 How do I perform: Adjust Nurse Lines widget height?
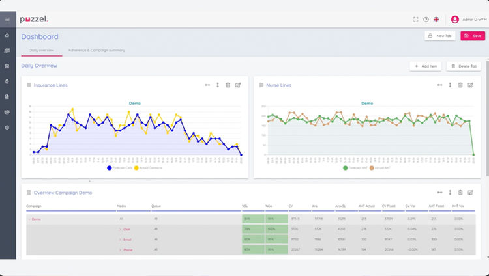(x=450, y=85)
